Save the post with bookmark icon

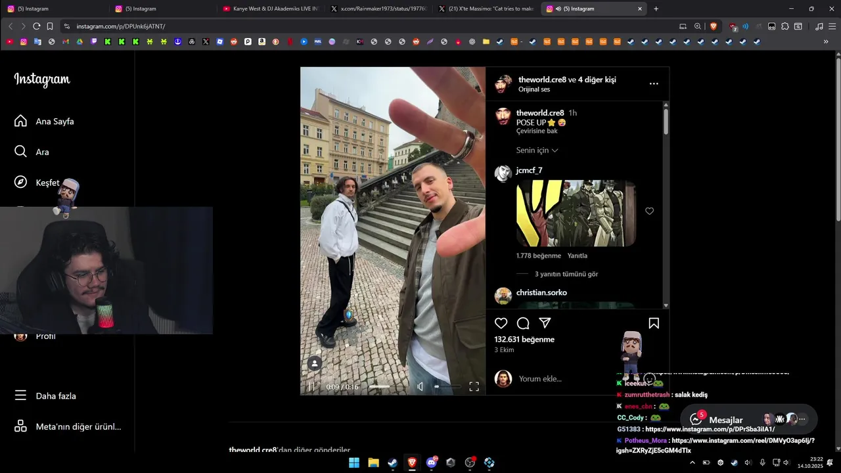[x=654, y=323]
